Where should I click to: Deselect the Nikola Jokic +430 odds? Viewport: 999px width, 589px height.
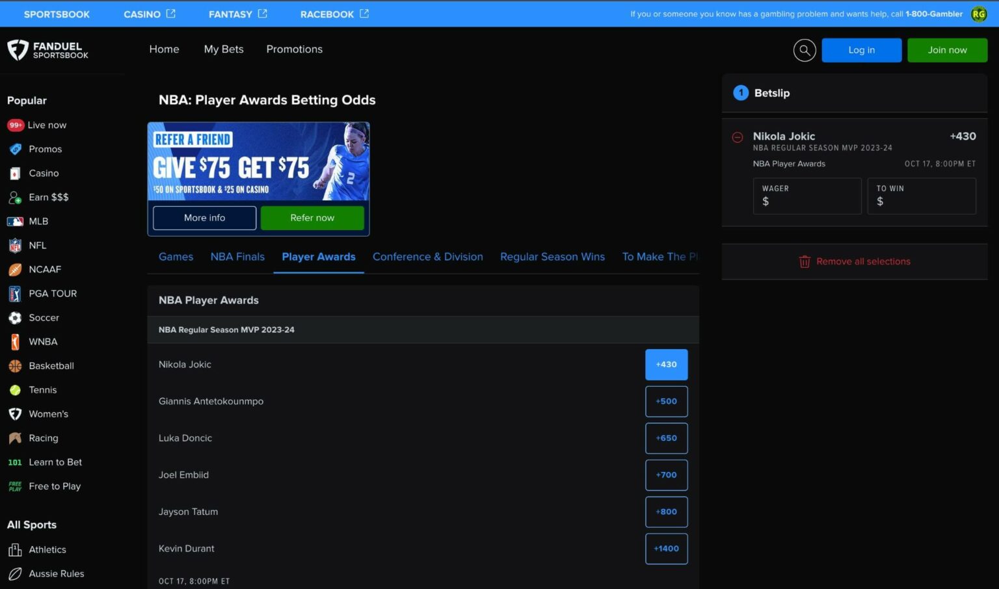pos(666,365)
